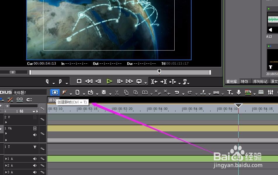Click the Add Cut Point icon
The image size is (278, 175).
[203, 92]
